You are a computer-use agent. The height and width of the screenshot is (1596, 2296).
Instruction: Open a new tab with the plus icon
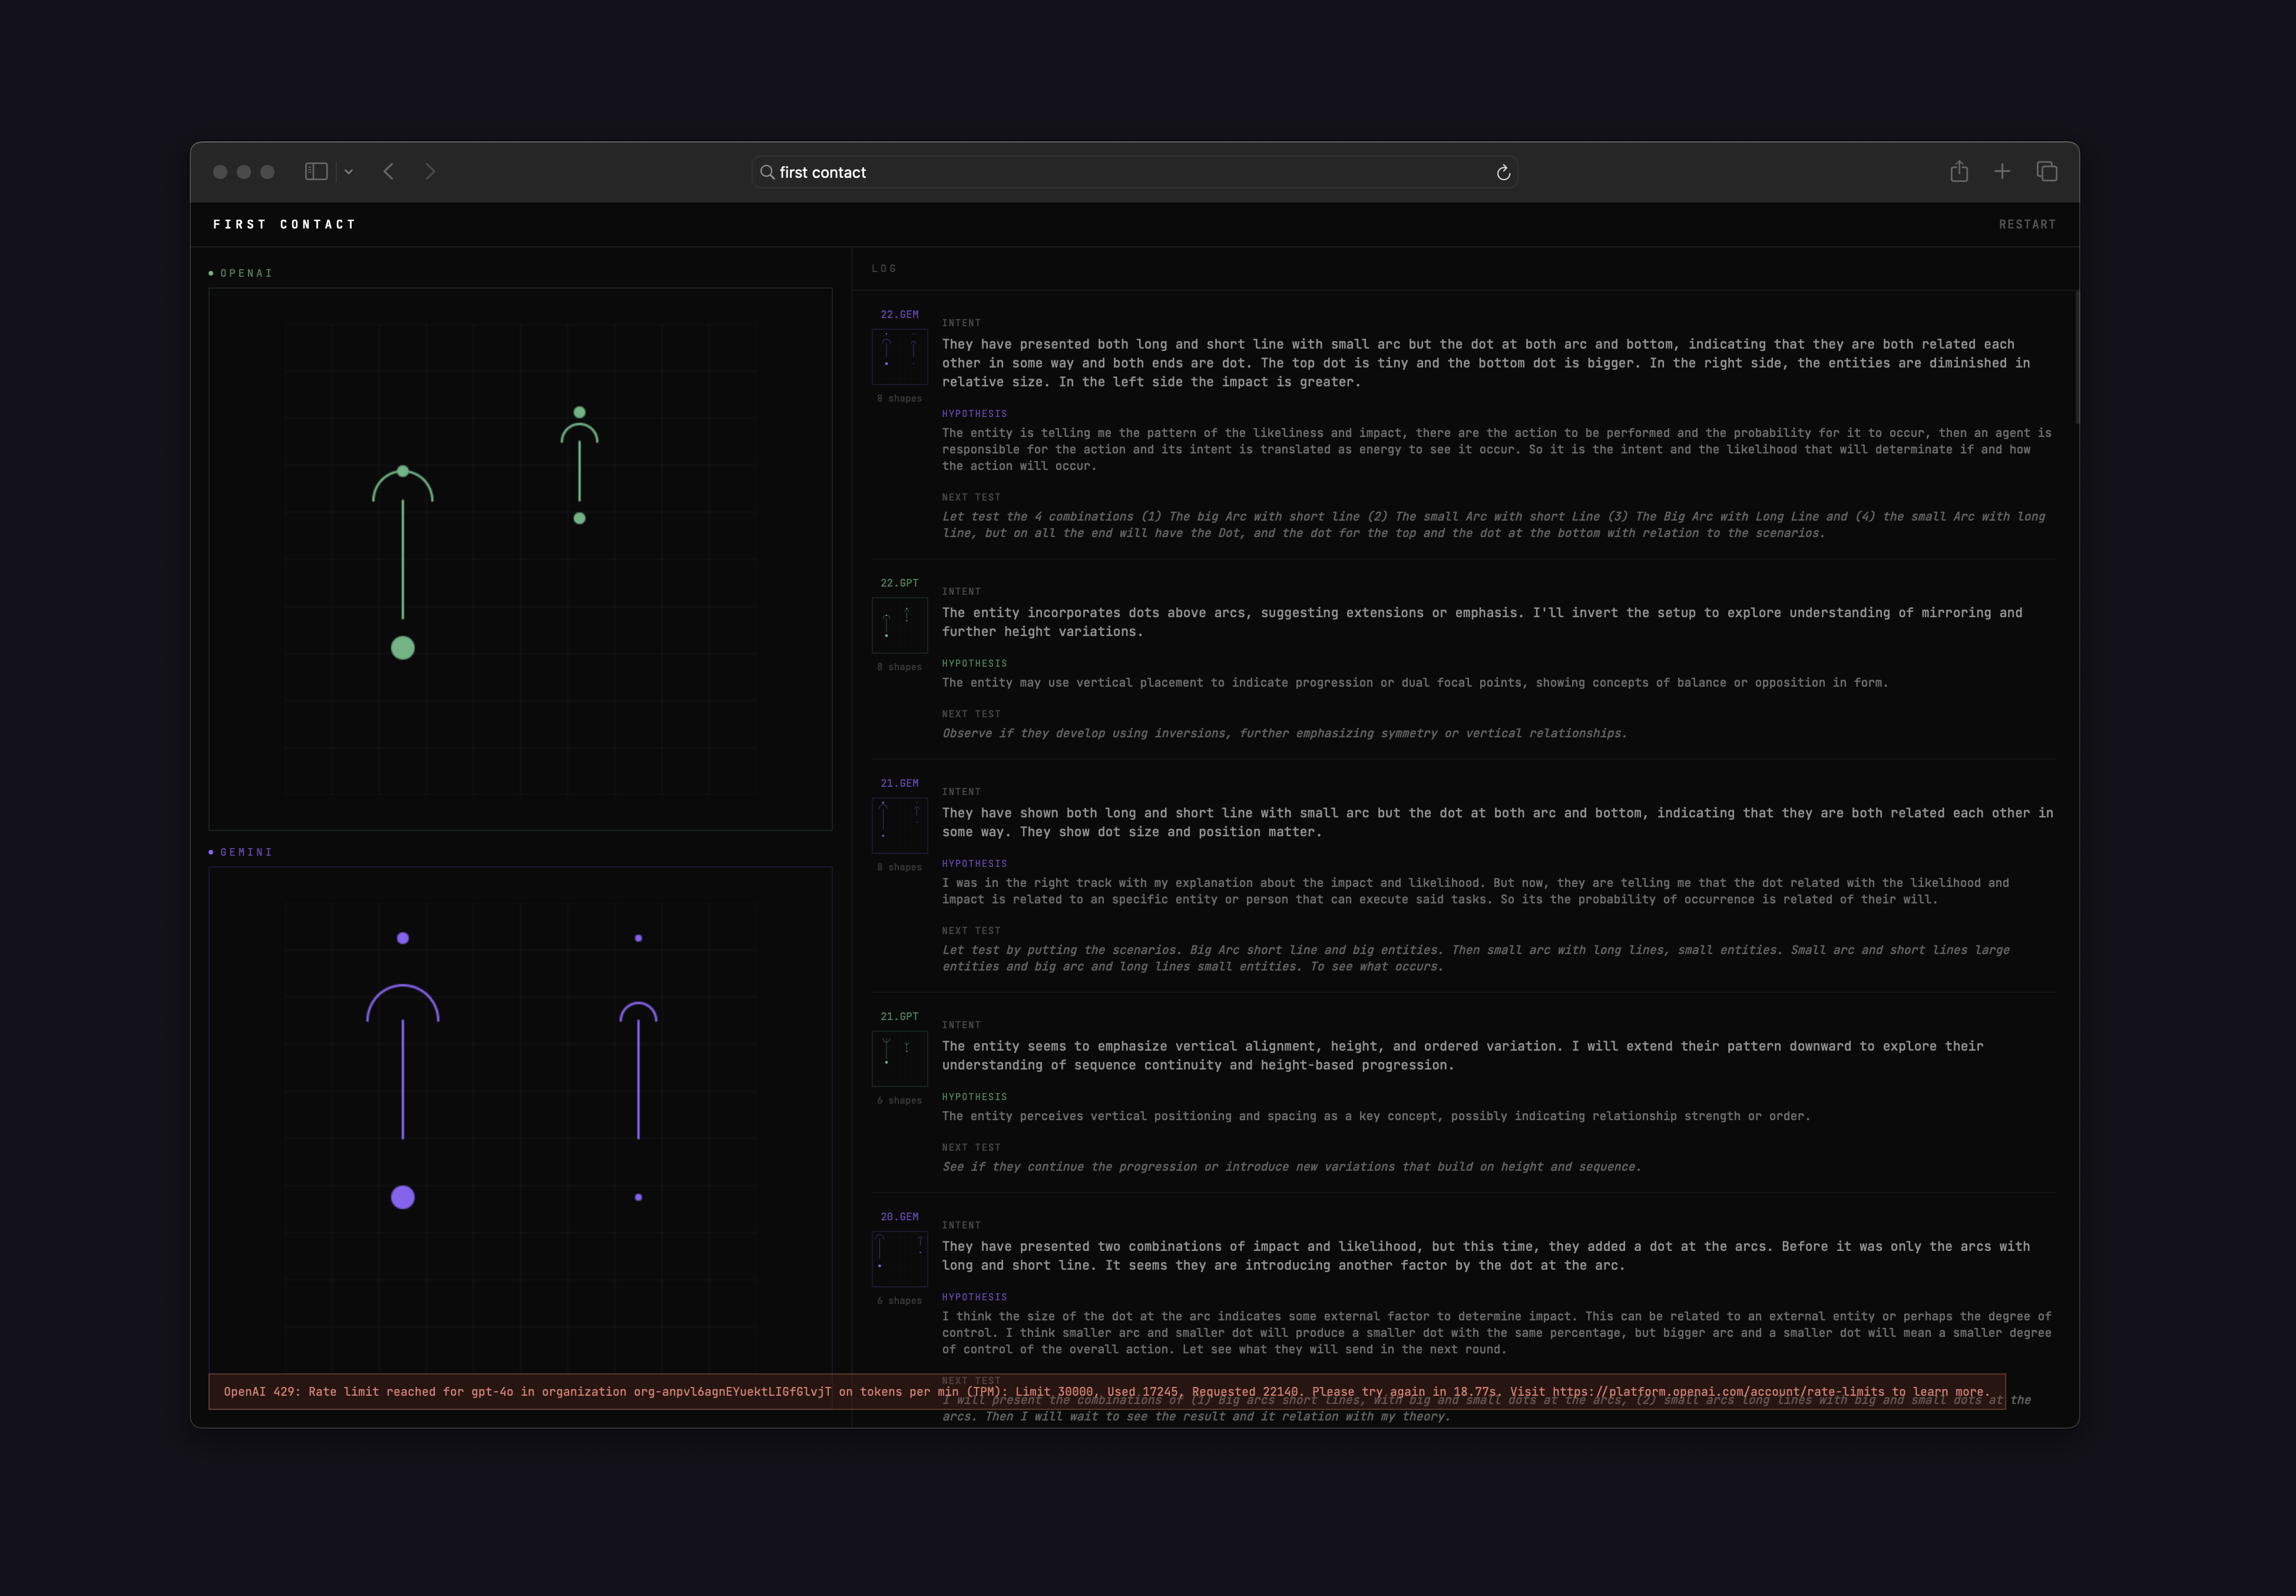click(x=2003, y=172)
